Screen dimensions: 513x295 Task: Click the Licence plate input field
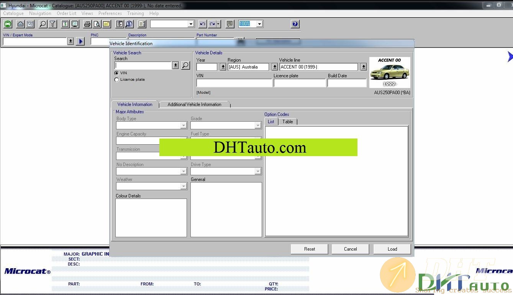(x=300, y=83)
